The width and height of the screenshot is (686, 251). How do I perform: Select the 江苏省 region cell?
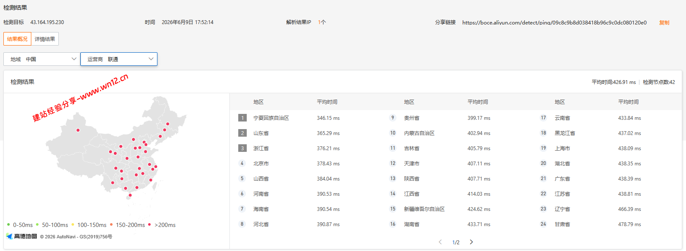[x=562, y=194]
